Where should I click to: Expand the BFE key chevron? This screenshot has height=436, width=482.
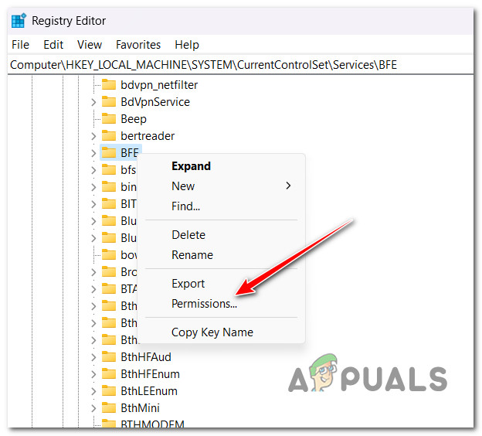(93, 153)
